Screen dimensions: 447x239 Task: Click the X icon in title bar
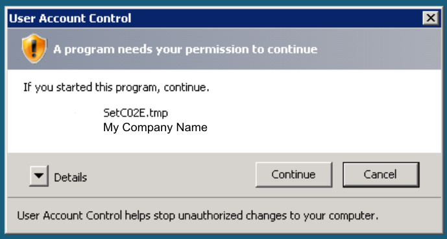click(x=431, y=18)
